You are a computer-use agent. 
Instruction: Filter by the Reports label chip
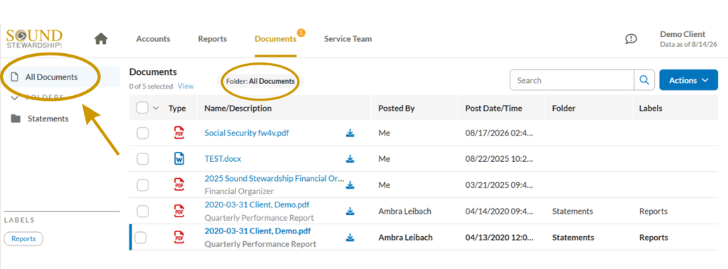pyautogui.click(x=23, y=238)
